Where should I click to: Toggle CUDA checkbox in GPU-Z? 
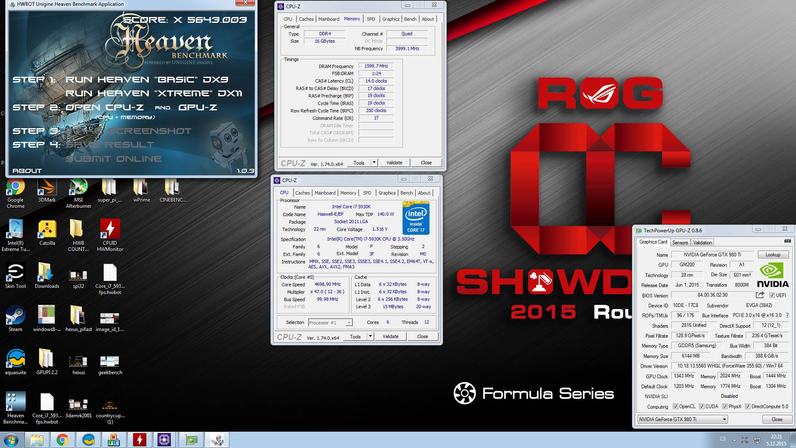701,407
